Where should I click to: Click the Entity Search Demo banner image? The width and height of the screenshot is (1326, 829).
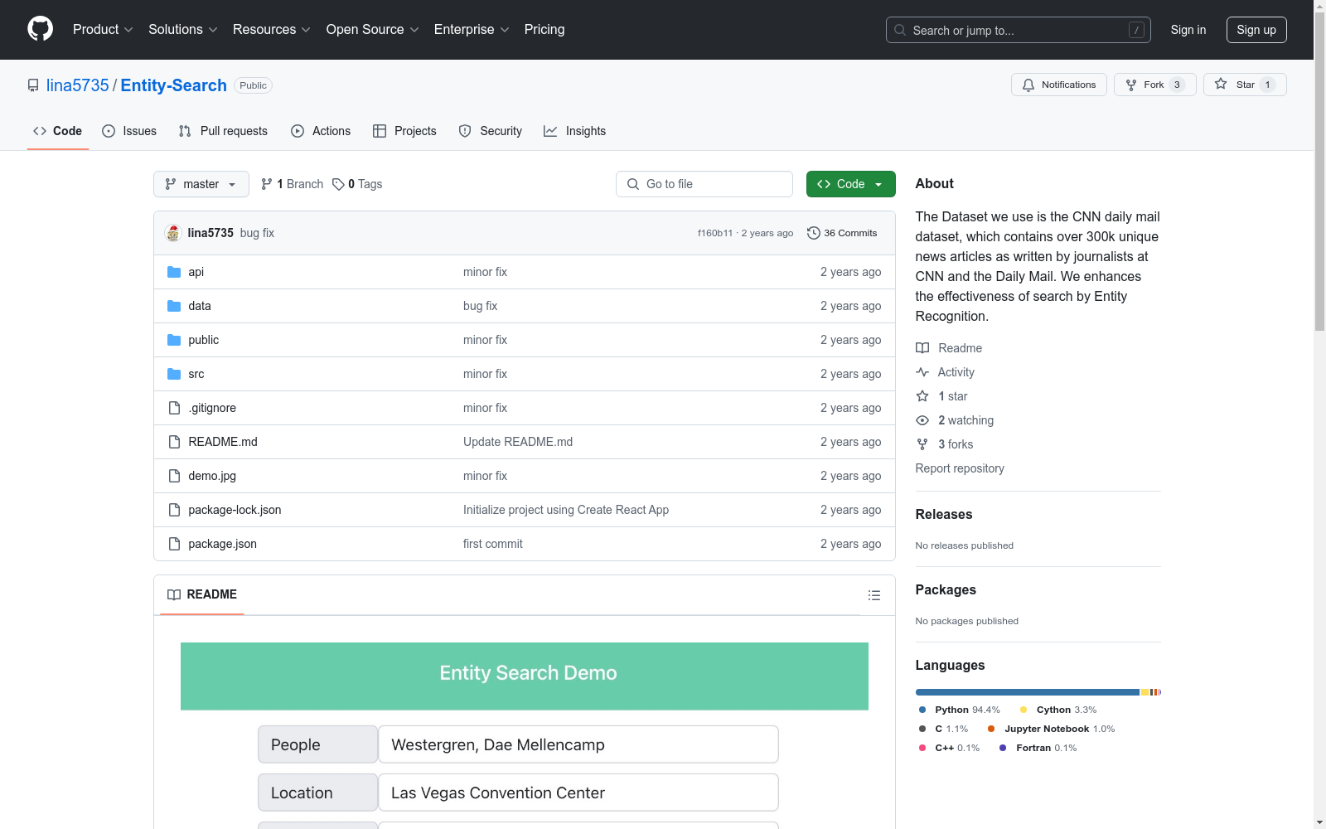(525, 676)
